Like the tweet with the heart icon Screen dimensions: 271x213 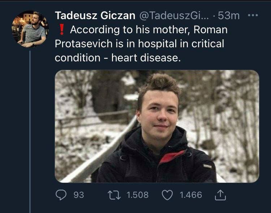(x=167, y=195)
